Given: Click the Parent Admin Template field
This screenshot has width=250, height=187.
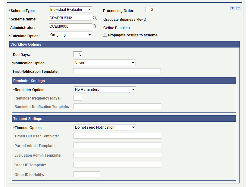Looking at the screenshot, I should [117, 145].
